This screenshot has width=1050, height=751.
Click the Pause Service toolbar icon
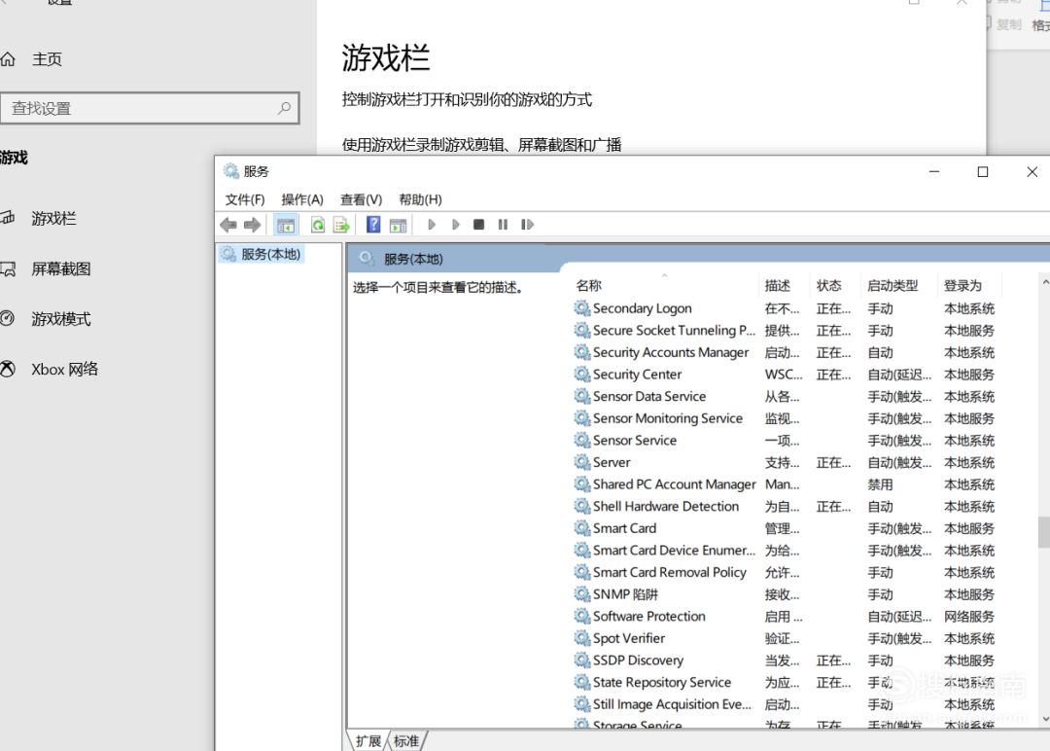503,225
